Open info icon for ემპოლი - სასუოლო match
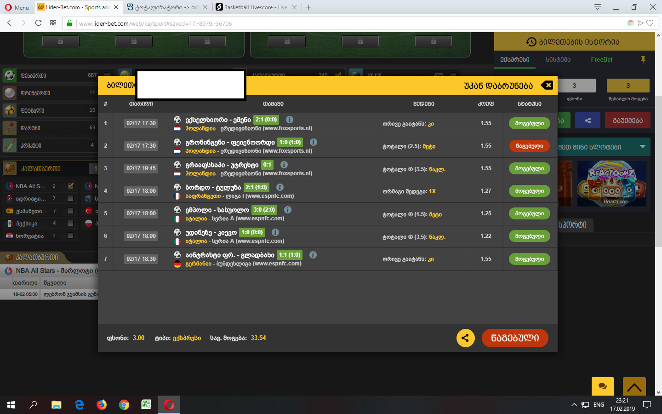This screenshot has height=414, width=662. tap(288, 210)
